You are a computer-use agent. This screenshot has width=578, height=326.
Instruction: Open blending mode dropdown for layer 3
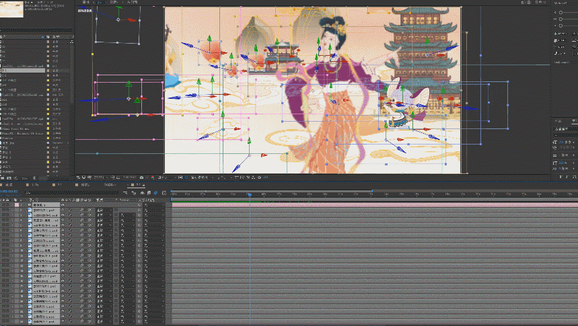click(x=104, y=214)
